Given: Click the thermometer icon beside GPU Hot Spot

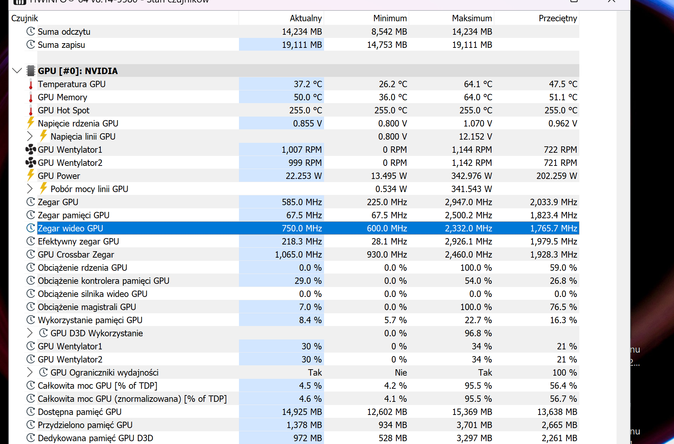Looking at the screenshot, I should point(31,111).
